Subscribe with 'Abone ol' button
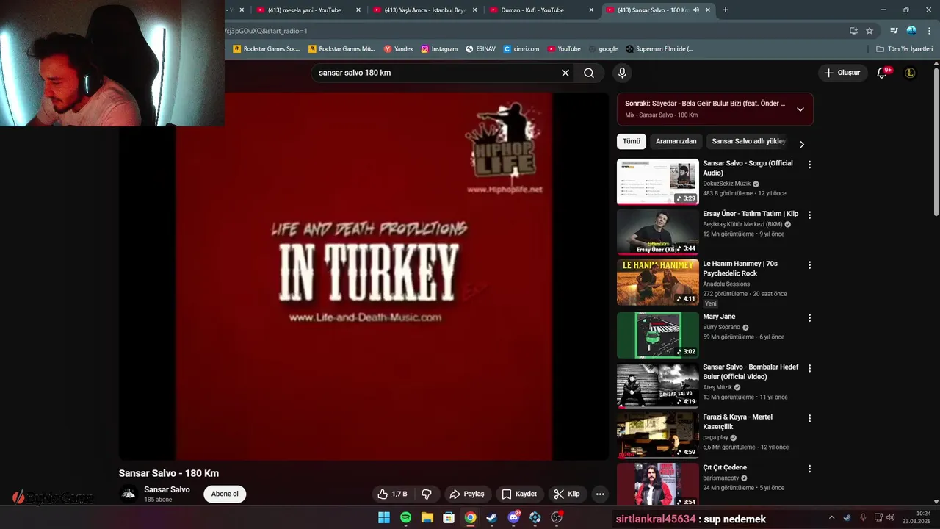Image resolution: width=940 pixels, height=529 pixels. [x=225, y=494]
